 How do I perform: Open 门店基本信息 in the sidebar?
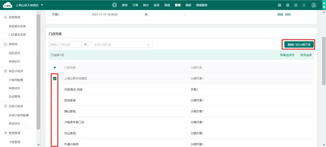[x=17, y=35]
